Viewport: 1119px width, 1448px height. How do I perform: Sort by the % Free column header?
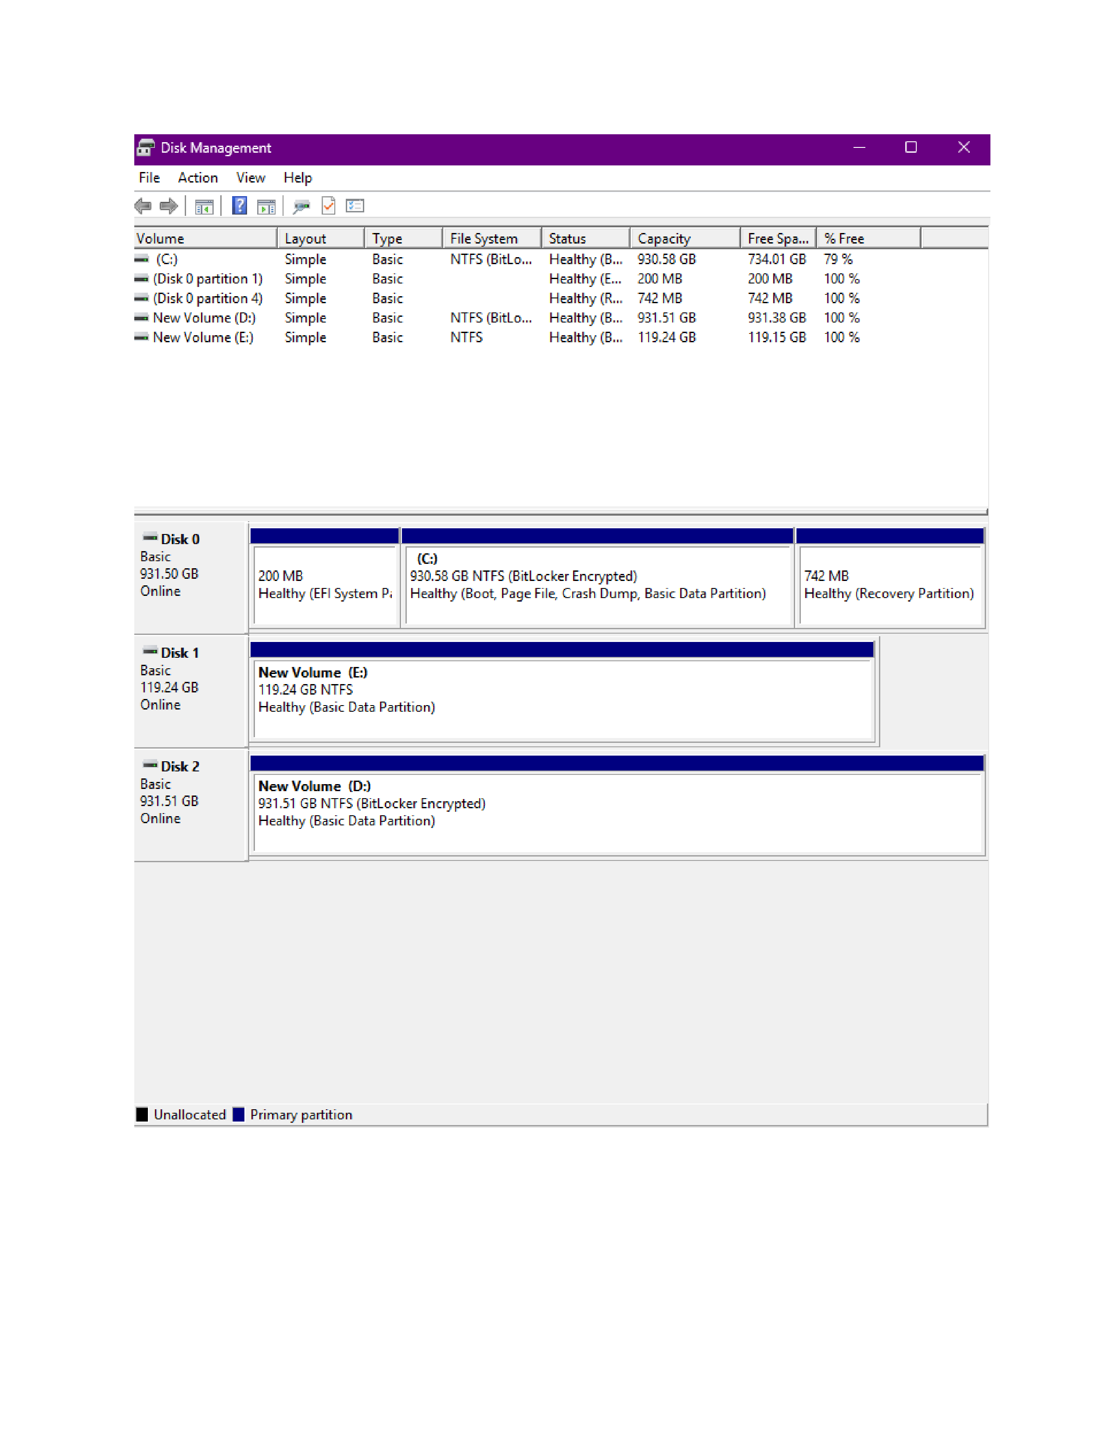[869, 239]
